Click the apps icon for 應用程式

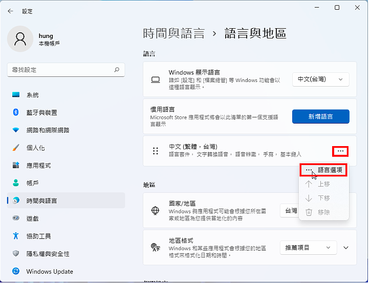tap(16, 165)
